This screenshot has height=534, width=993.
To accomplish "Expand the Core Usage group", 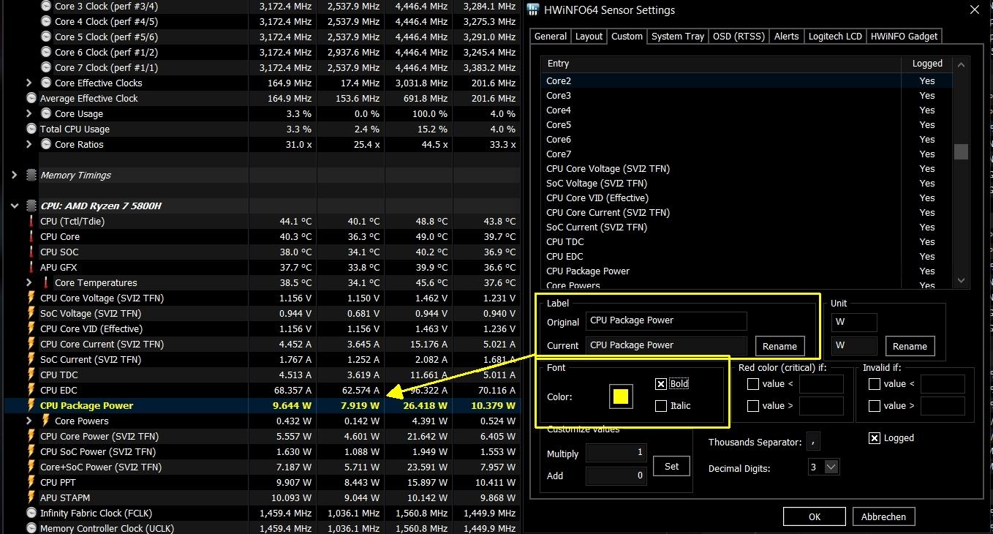I will (x=29, y=113).
